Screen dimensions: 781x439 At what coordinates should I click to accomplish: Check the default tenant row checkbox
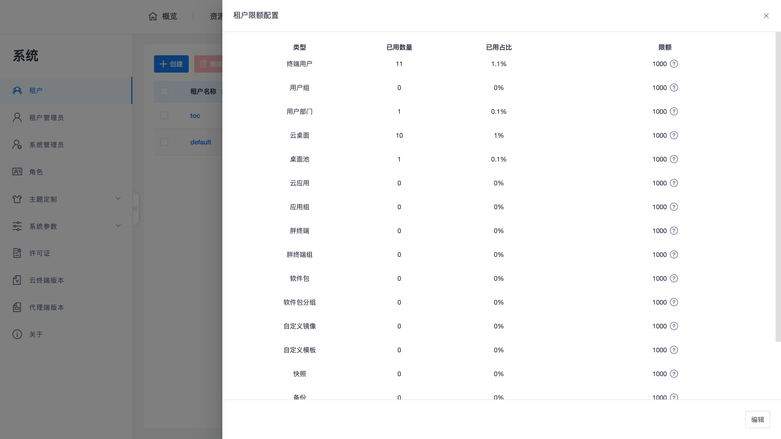click(x=164, y=142)
